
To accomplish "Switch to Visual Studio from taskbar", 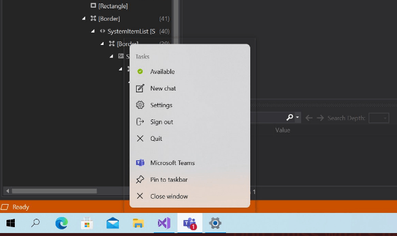I will [x=164, y=223].
